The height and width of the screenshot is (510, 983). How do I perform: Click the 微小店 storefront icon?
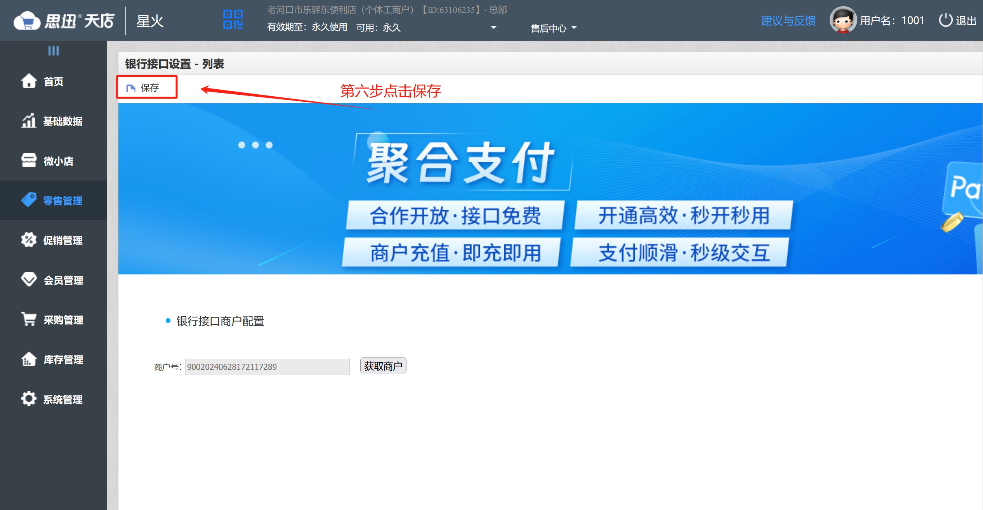click(29, 160)
